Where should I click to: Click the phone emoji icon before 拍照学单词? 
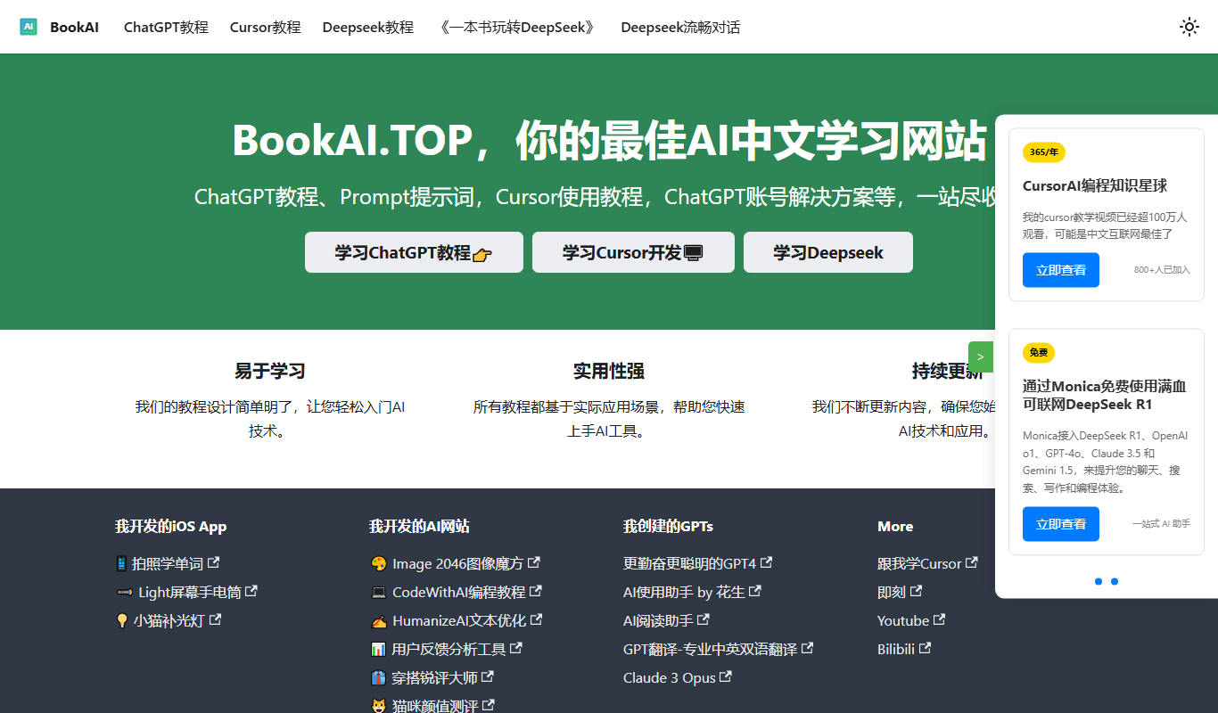pos(121,563)
